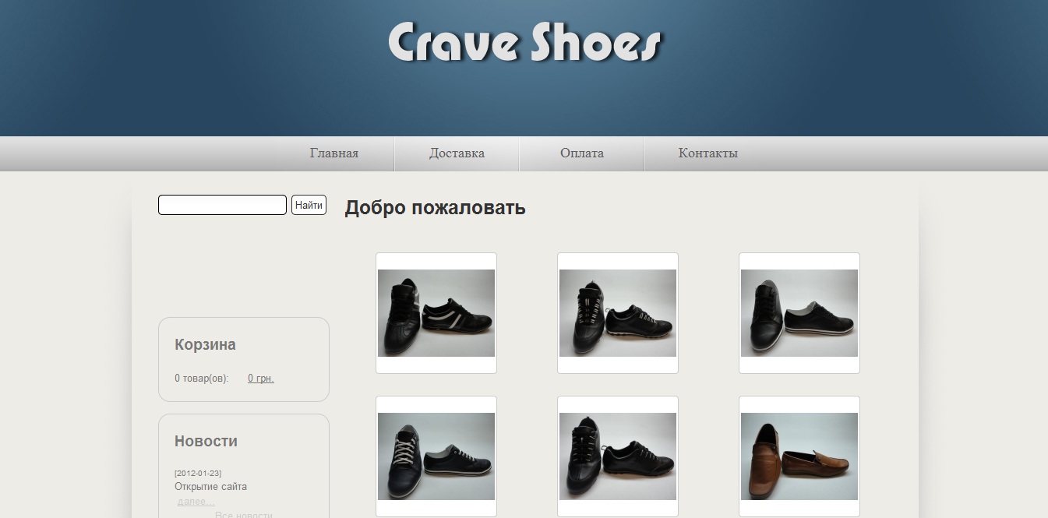
Task: Click the news date 2012-01-23 entry
Action: pyautogui.click(x=198, y=471)
